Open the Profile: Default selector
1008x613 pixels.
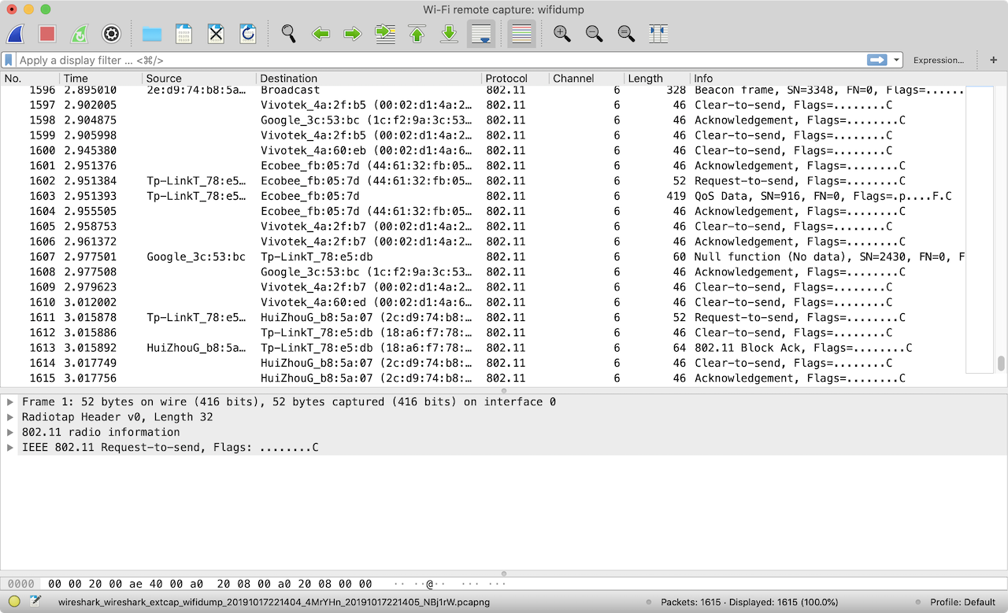click(x=962, y=602)
